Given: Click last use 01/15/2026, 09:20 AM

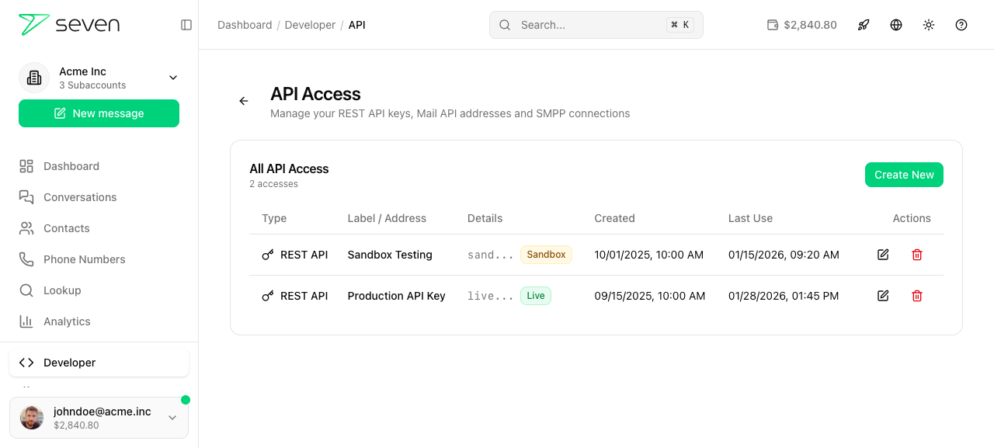Looking at the screenshot, I should (x=784, y=255).
